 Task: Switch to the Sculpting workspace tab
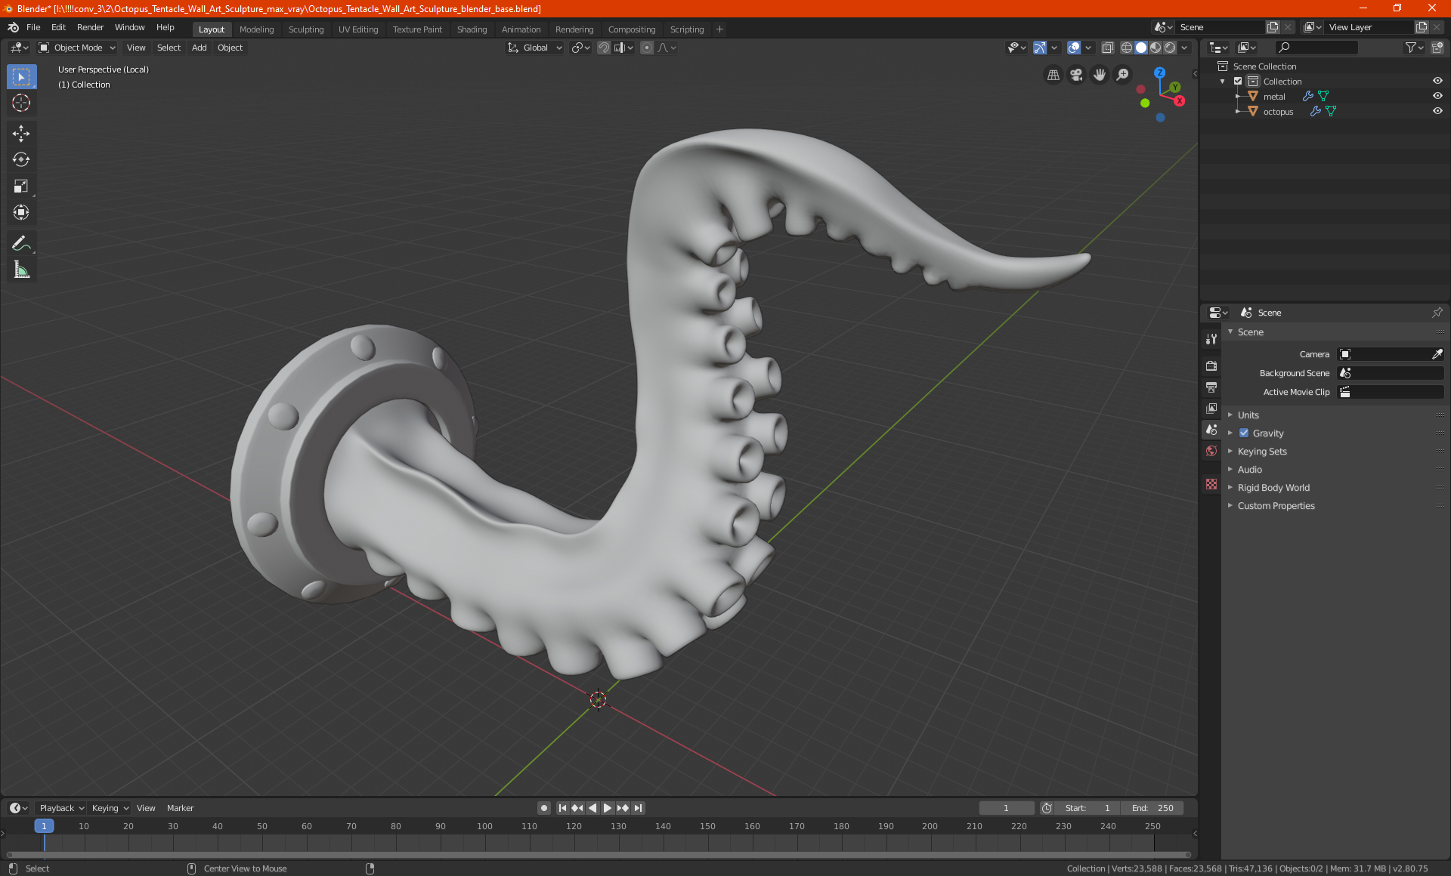(x=306, y=29)
